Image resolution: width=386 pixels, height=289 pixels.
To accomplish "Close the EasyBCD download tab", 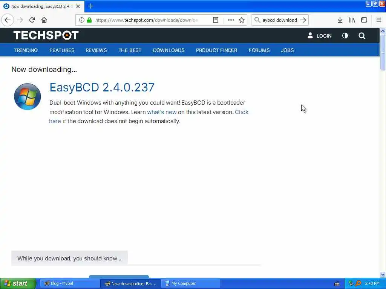I will (78, 6).
